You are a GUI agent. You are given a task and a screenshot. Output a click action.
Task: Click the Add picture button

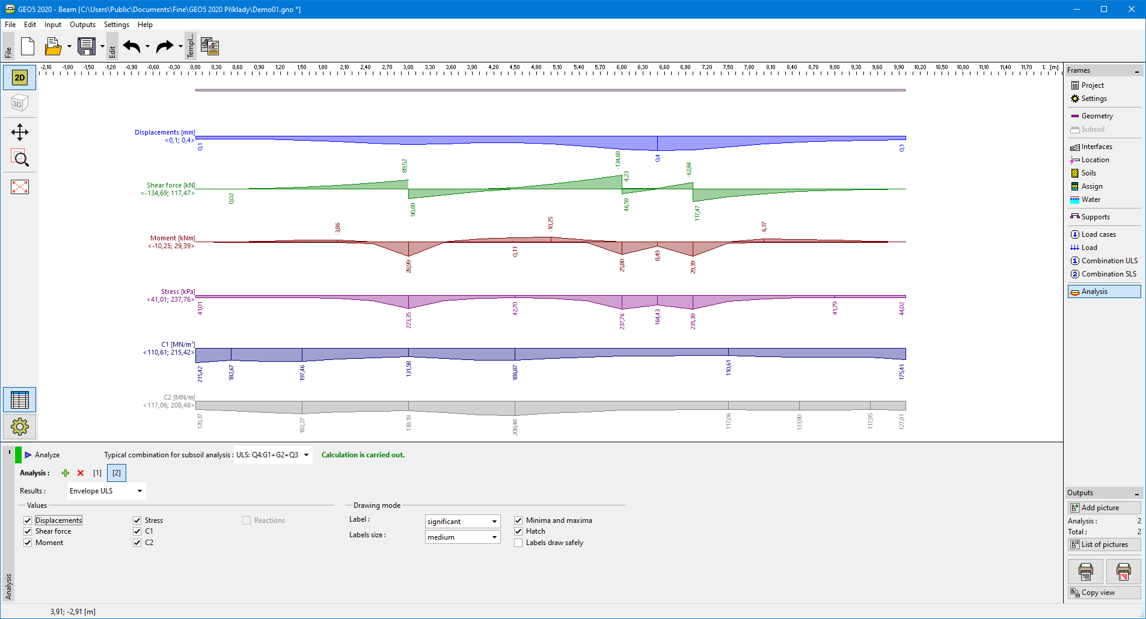coord(1104,508)
